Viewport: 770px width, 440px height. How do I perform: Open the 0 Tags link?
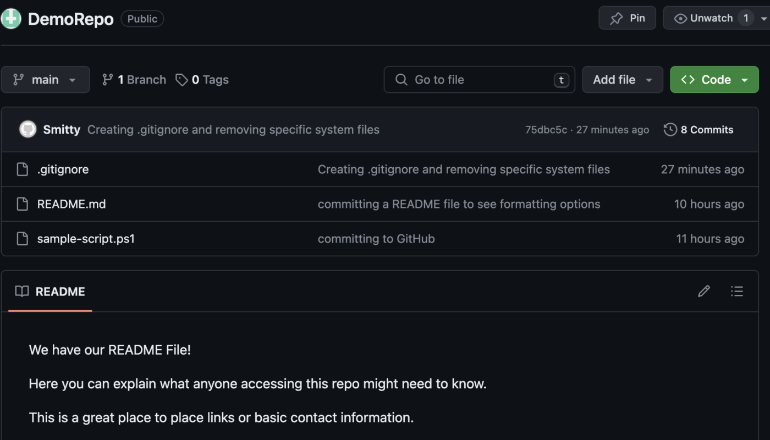pos(202,80)
